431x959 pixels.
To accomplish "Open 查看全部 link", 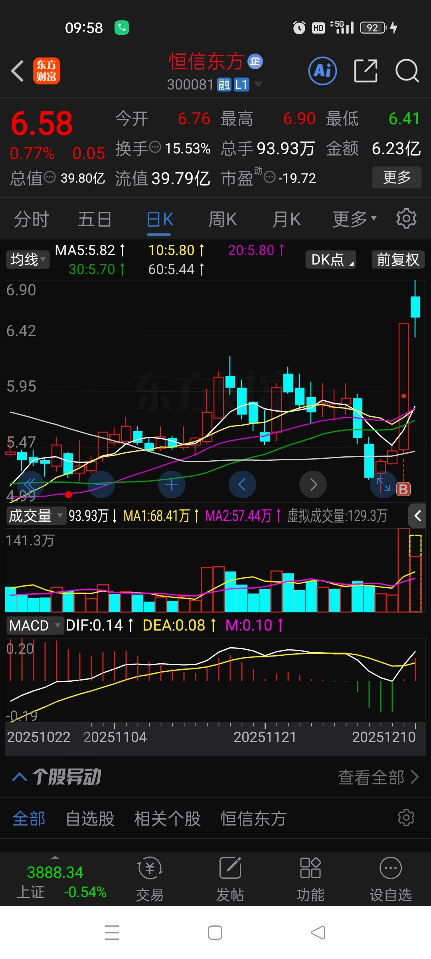I will 378,777.
